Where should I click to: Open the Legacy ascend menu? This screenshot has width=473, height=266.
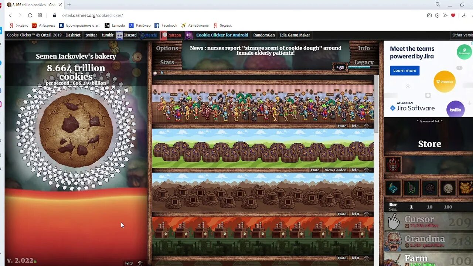point(364,62)
